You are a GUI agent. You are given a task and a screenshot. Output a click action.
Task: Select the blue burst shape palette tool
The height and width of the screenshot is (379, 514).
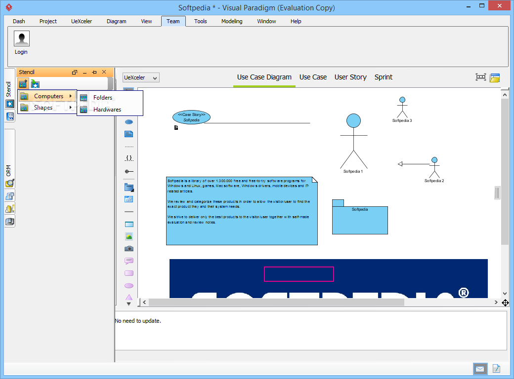(129, 122)
